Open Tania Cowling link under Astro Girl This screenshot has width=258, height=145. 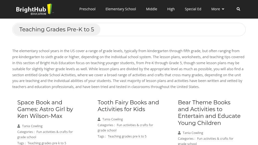[x=32, y=126]
